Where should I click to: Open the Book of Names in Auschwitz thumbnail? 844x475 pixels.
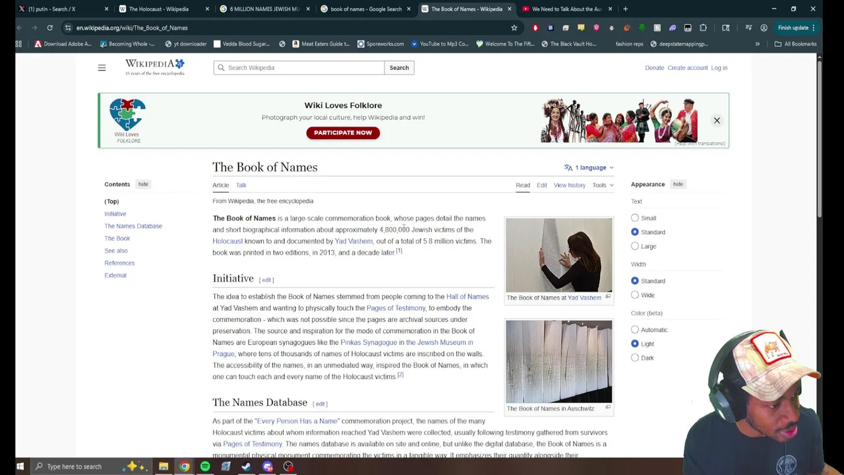(558, 362)
